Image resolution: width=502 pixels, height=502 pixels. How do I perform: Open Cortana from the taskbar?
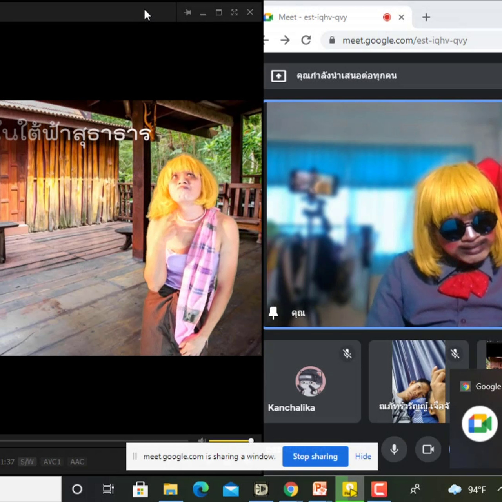click(77, 489)
